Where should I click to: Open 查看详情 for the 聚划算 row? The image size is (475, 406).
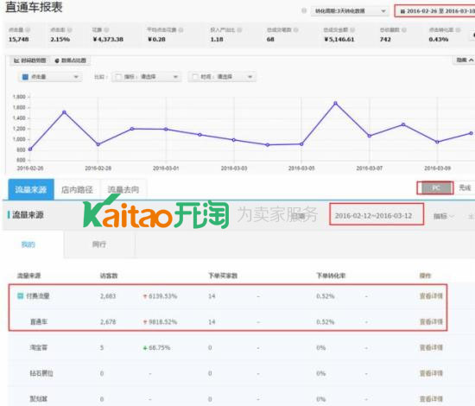431,399
